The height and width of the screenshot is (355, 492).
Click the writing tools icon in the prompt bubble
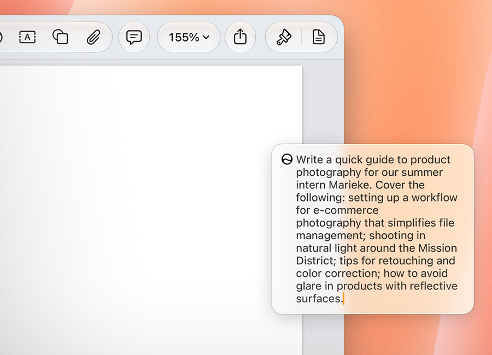(x=287, y=159)
